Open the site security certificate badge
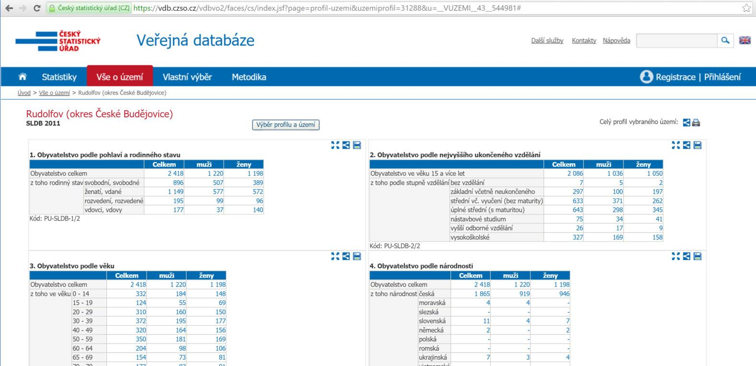The image size is (756, 366). pos(89,8)
